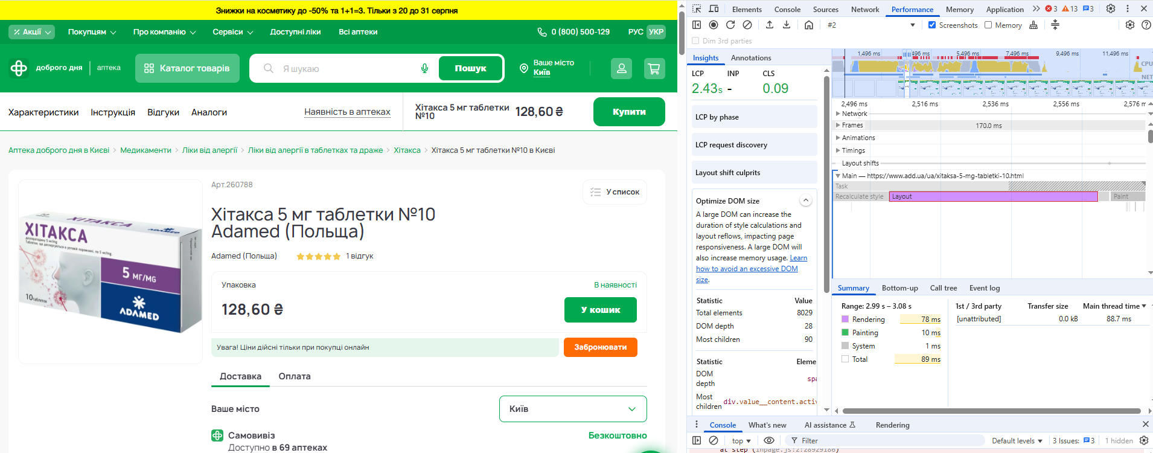Record and reload page performance

tap(730, 25)
